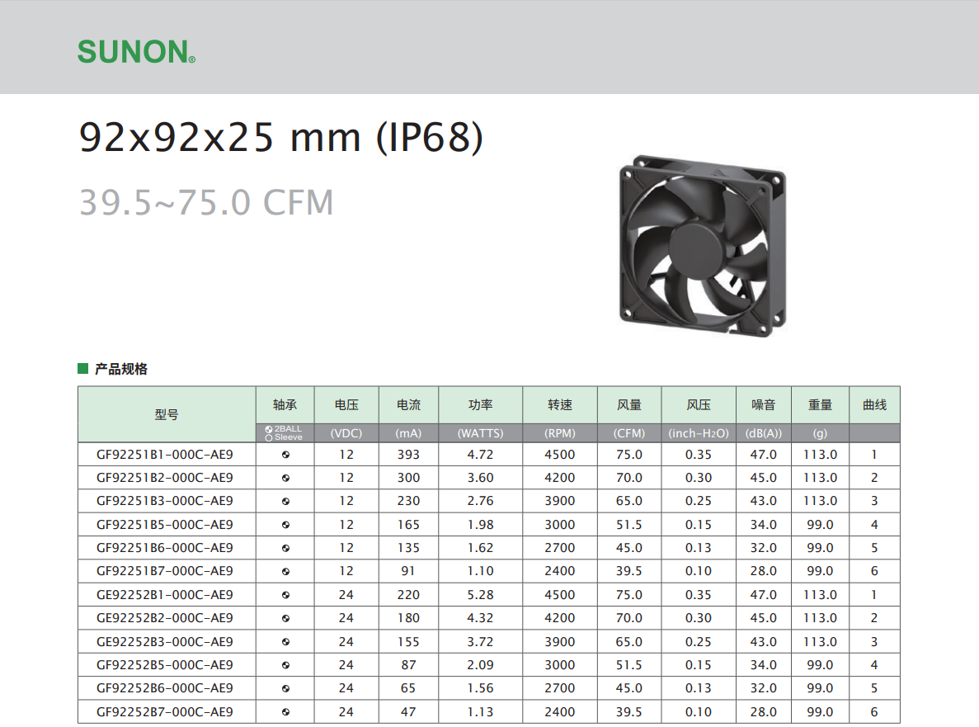
Task: Click bearing icon in GF92251B2-000C-AE9 row
Action: (x=285, y=478)
